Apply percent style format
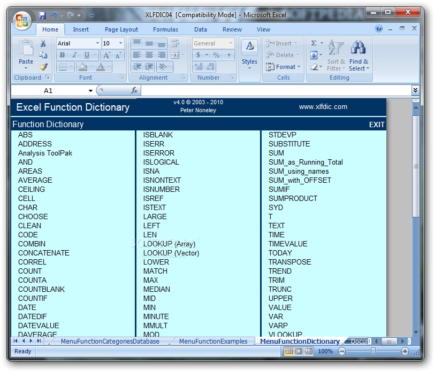The height and width of the screenshot is (372, 435). (x=216, y=55)
